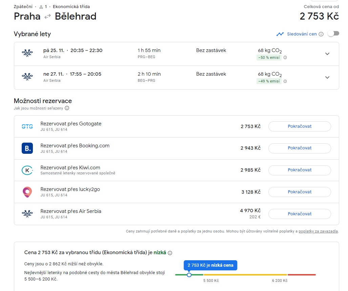Continue booking via Air Serbia
Viewport: 348px width, 291px height.
tap(300, 214)
